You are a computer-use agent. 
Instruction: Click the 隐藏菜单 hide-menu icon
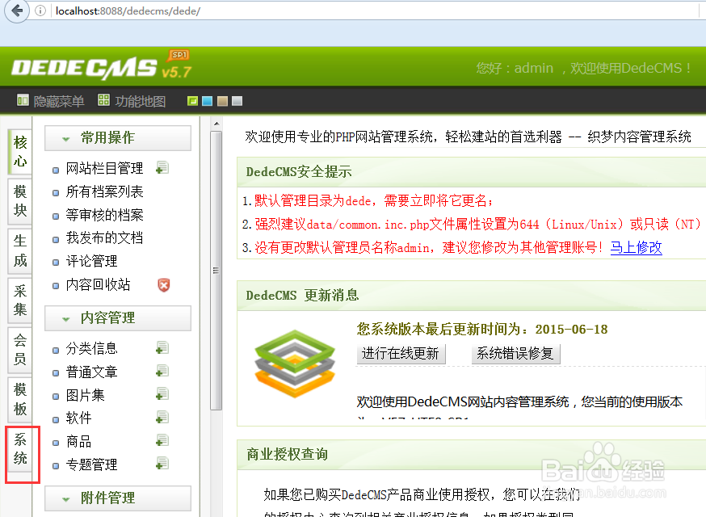[x=23, y=100]
